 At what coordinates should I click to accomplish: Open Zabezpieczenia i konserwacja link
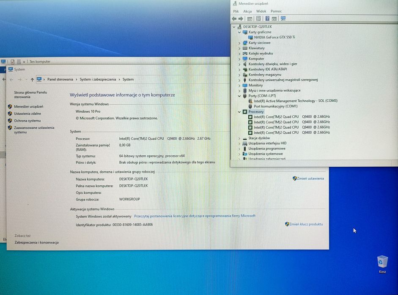click(x=36, y=243)
